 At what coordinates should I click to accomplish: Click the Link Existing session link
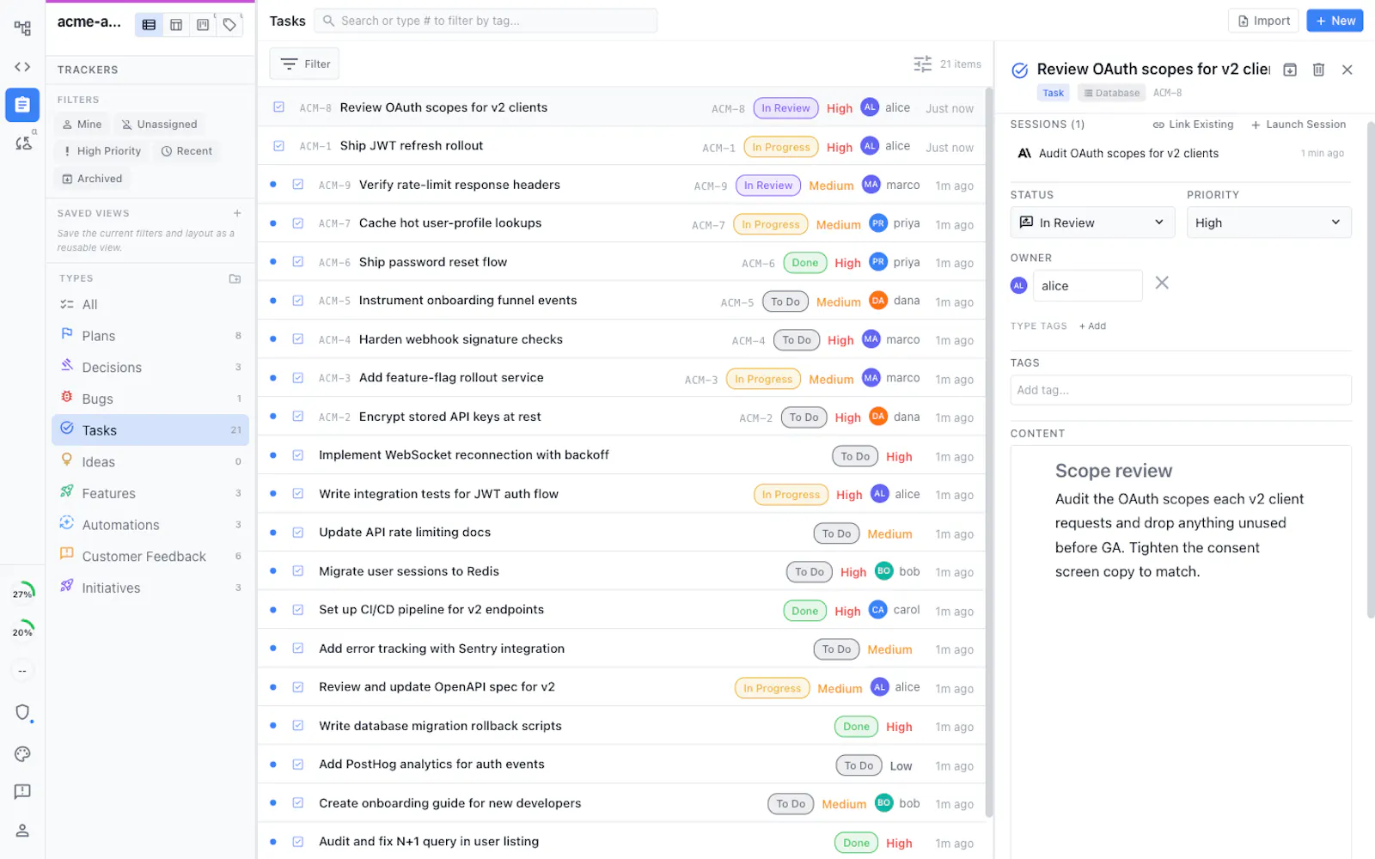tap(1193, 125)
